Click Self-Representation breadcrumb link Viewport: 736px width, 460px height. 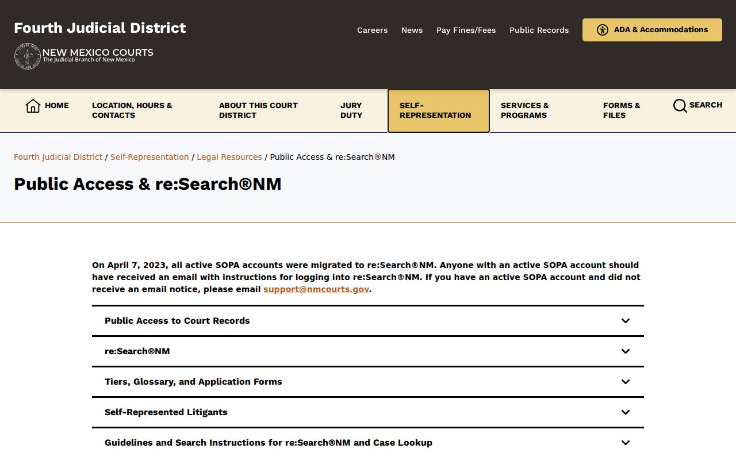[x=149, y=157]
